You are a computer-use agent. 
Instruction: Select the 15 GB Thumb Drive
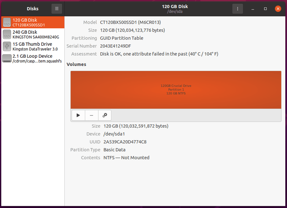point(32,46)
